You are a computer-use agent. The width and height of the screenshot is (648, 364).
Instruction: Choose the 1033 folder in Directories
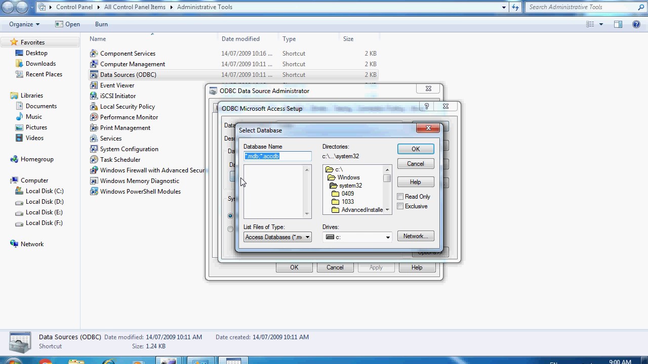coord(343,202)
